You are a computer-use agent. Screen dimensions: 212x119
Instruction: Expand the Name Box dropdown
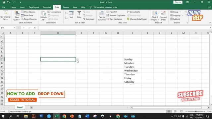[14, 28]
